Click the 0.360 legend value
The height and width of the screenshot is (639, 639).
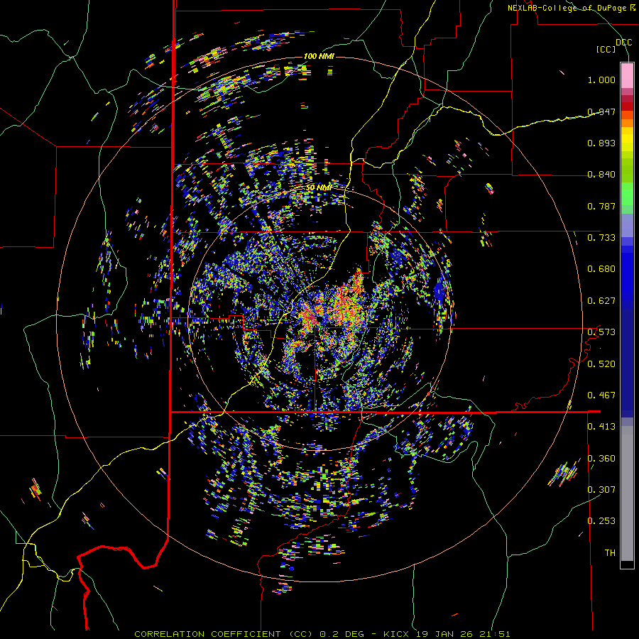click(601, 459)
